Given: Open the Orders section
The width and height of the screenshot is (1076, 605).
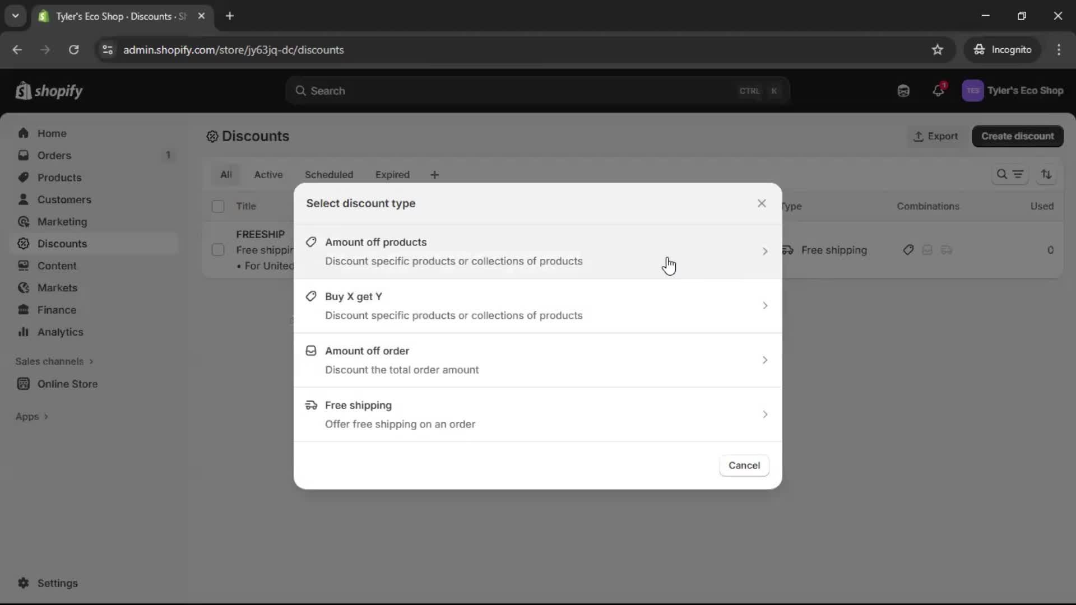Looking at the screenshot, I should pyautogui.click(x=54, y=155).
